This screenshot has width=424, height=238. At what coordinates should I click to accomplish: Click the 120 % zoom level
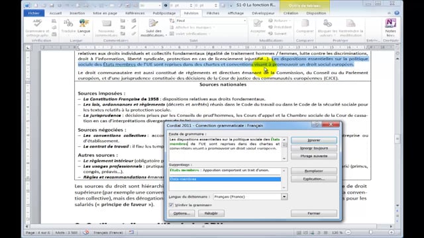[x=337, y=232]
